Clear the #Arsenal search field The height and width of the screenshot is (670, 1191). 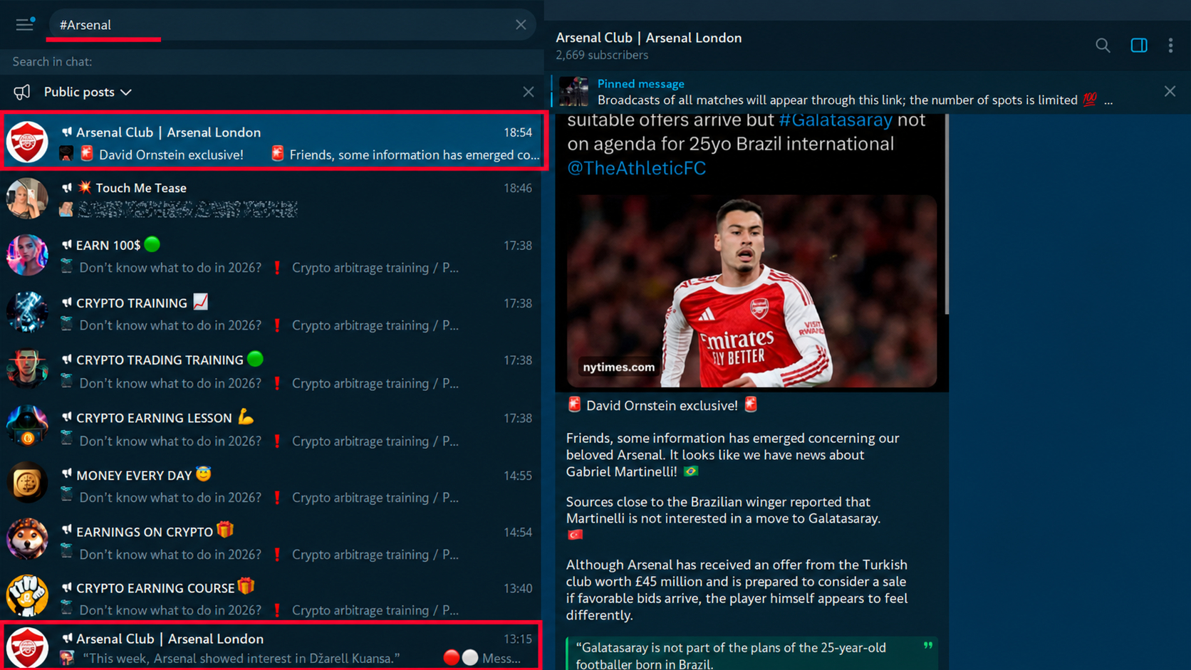[521, 25]
